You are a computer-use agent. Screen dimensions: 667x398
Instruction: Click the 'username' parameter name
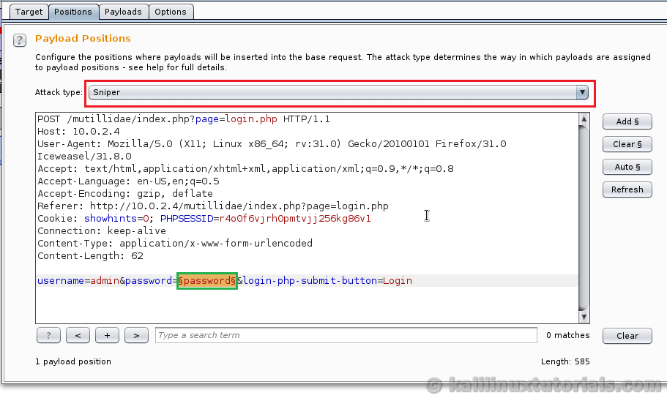(61, 281)
